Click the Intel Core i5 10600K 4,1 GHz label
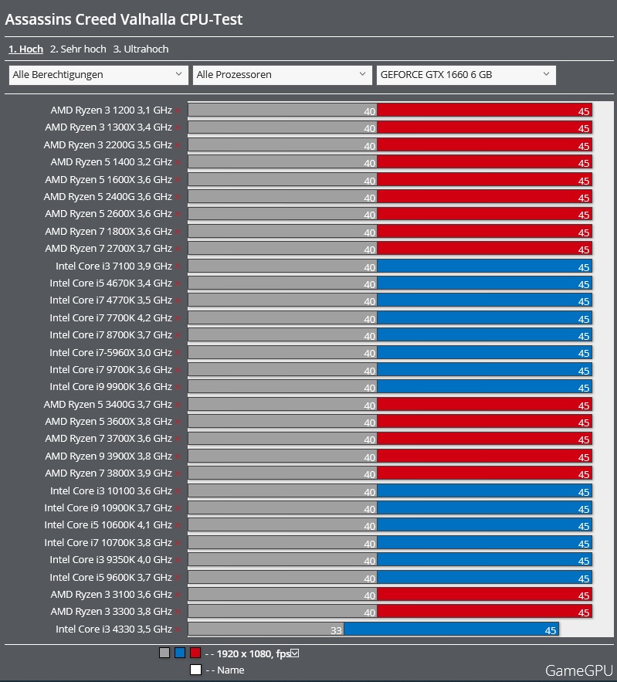The width and height of the screenshot is (617, 682). click(x=108, y=525)
